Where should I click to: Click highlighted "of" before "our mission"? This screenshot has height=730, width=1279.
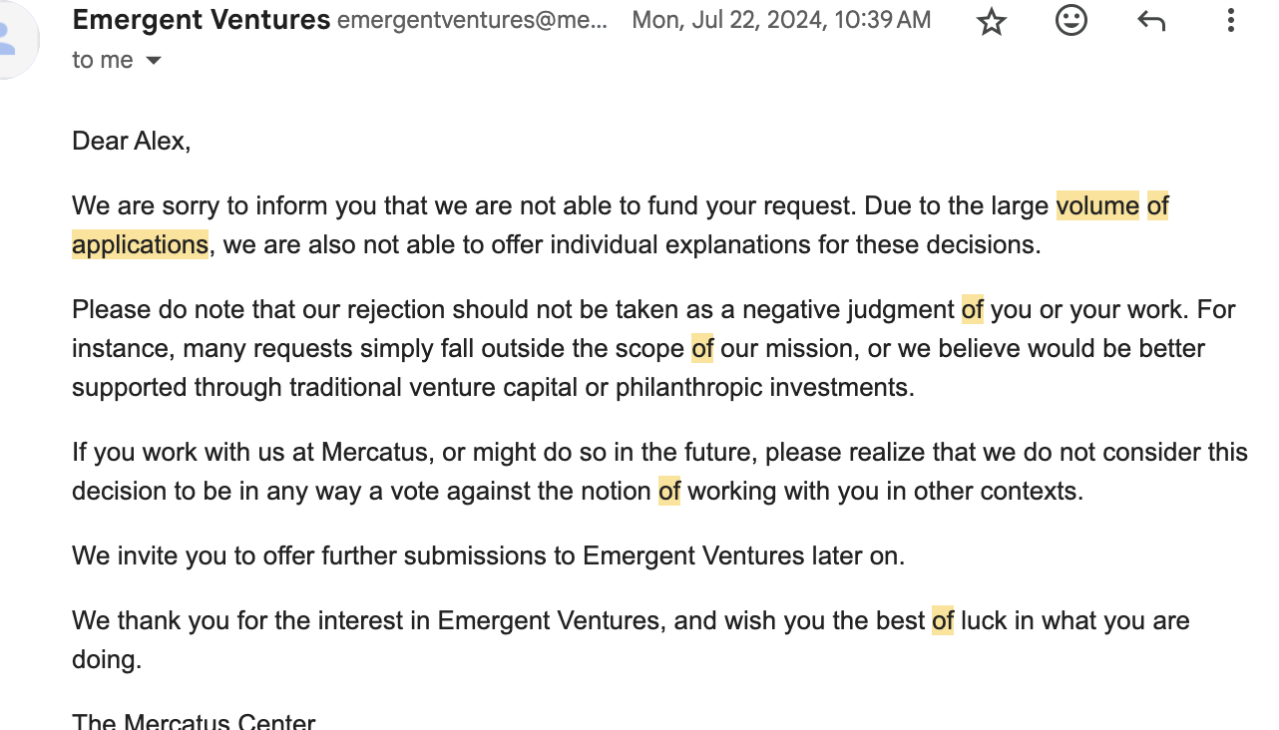pos(702,348)
